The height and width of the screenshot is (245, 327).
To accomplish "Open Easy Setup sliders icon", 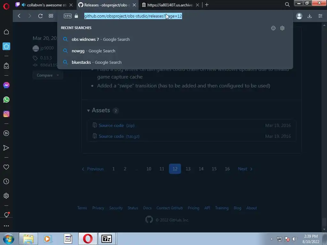I will click(x=320, y=16).
